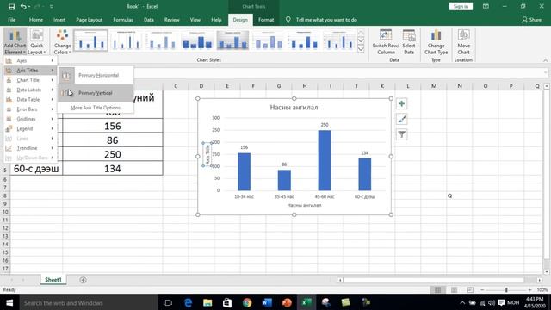
Task: Expand chart styles gallery arrow
Action: [361, 48]
